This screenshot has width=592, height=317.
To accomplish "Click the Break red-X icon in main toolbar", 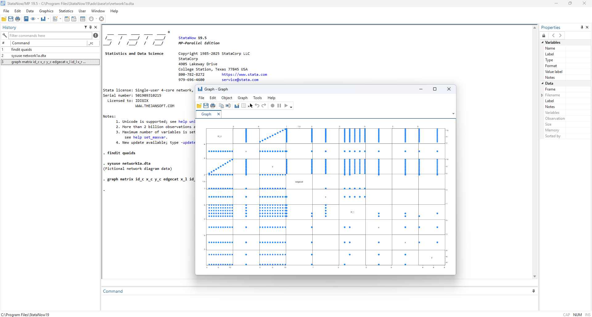I will (101, 19).
